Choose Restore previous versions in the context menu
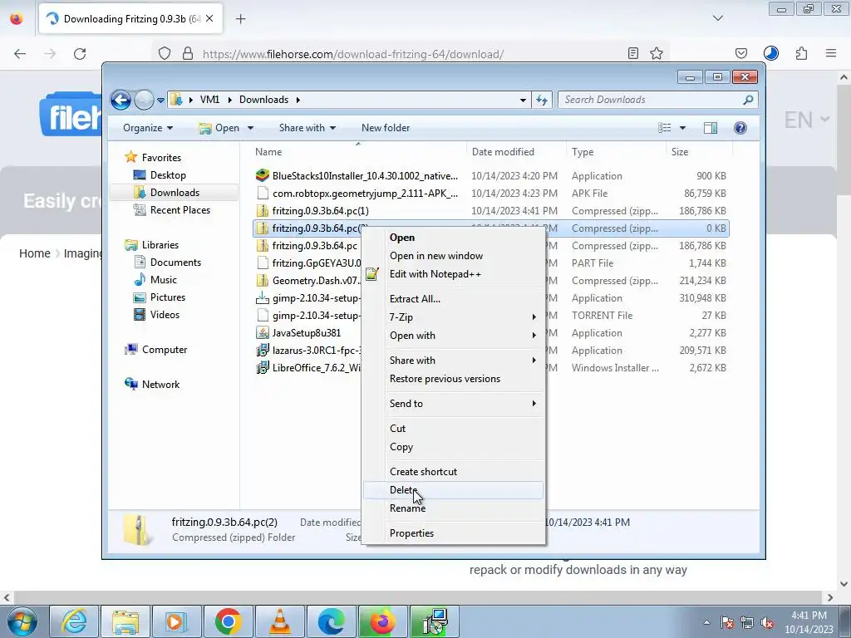The width and height of the screenshot is (851, 638). pyautogui.click(x=453, y=379)
